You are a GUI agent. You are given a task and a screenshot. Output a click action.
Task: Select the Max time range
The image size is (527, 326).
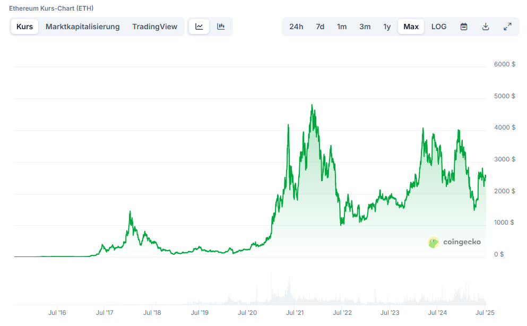(x=411, y=27)
